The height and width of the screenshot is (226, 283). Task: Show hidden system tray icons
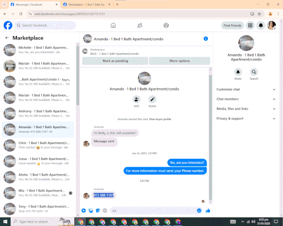(x=243, y=221)
